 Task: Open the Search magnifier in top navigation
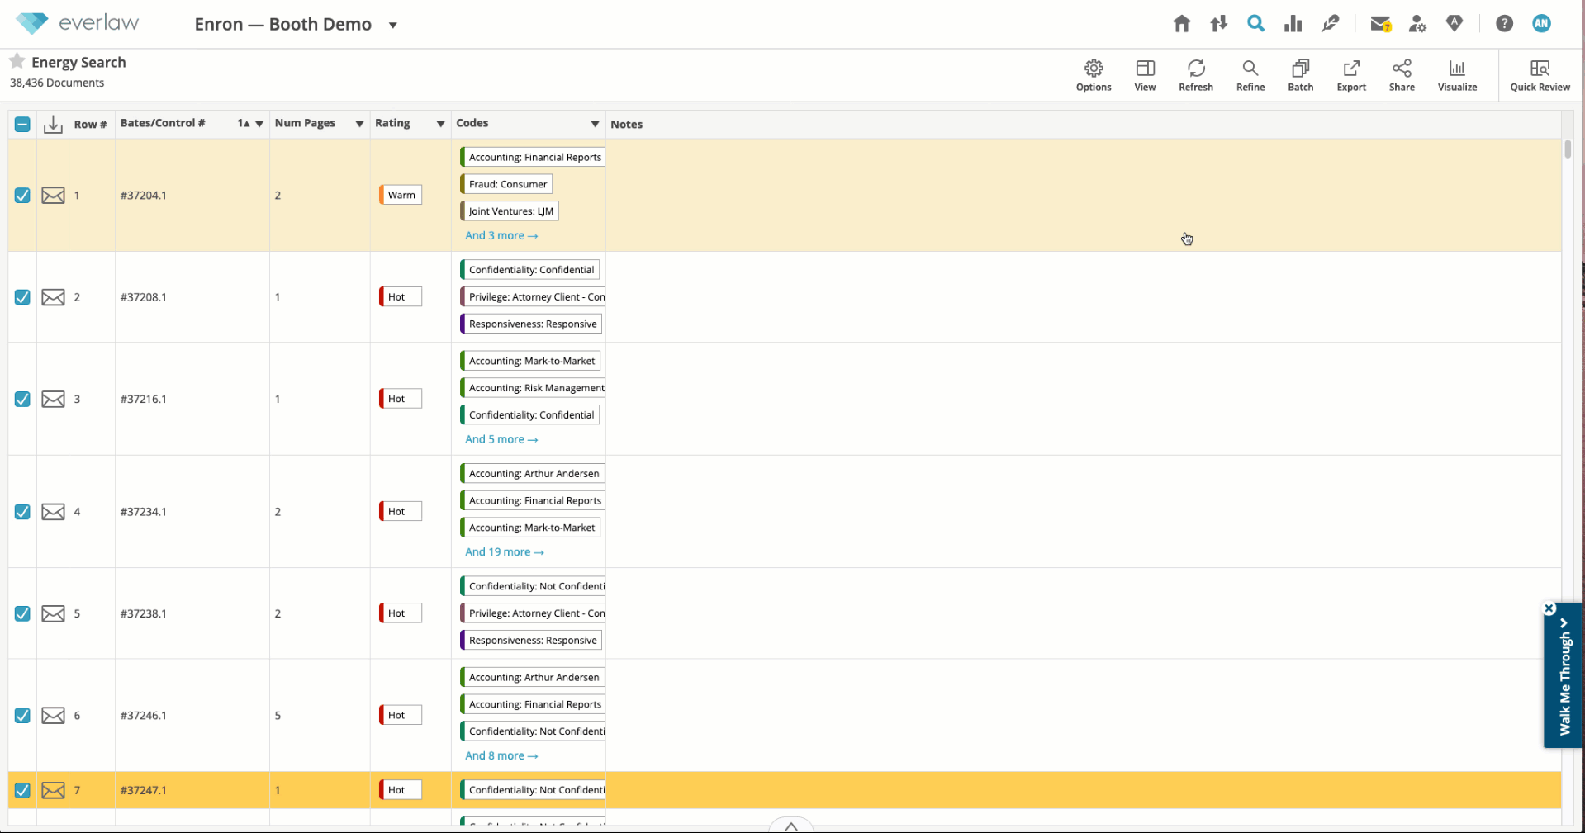coord(1255,24)
